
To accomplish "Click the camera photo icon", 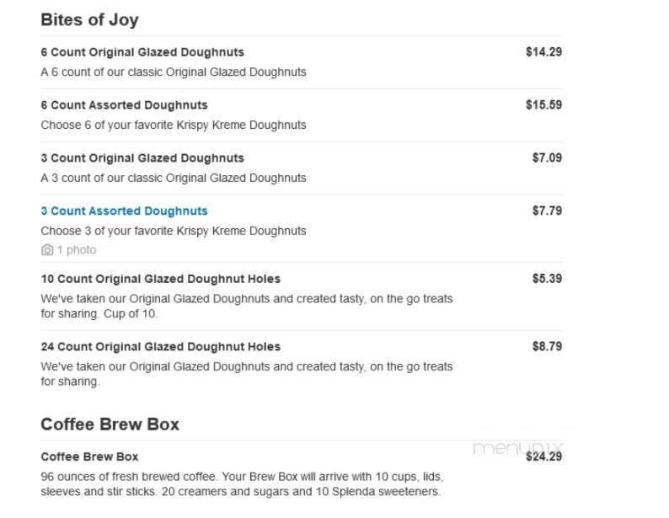I will pyautogui.click(x=47, y=250).
